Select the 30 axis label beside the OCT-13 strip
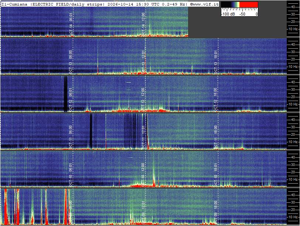The image size is (300, 226). [x=293, y=52]
